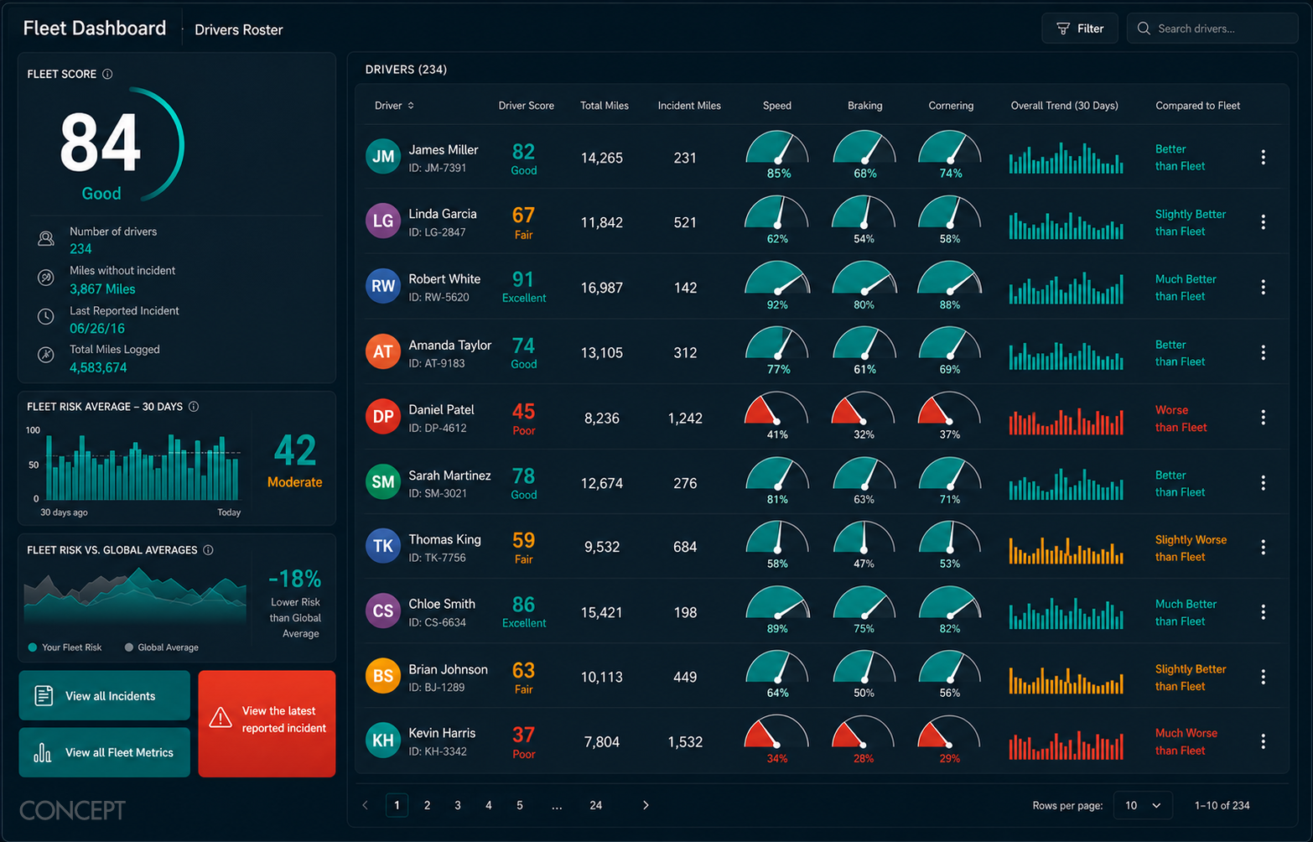Click Kevin Harris's Much Worse than Fleet

tap(1186, 741)
